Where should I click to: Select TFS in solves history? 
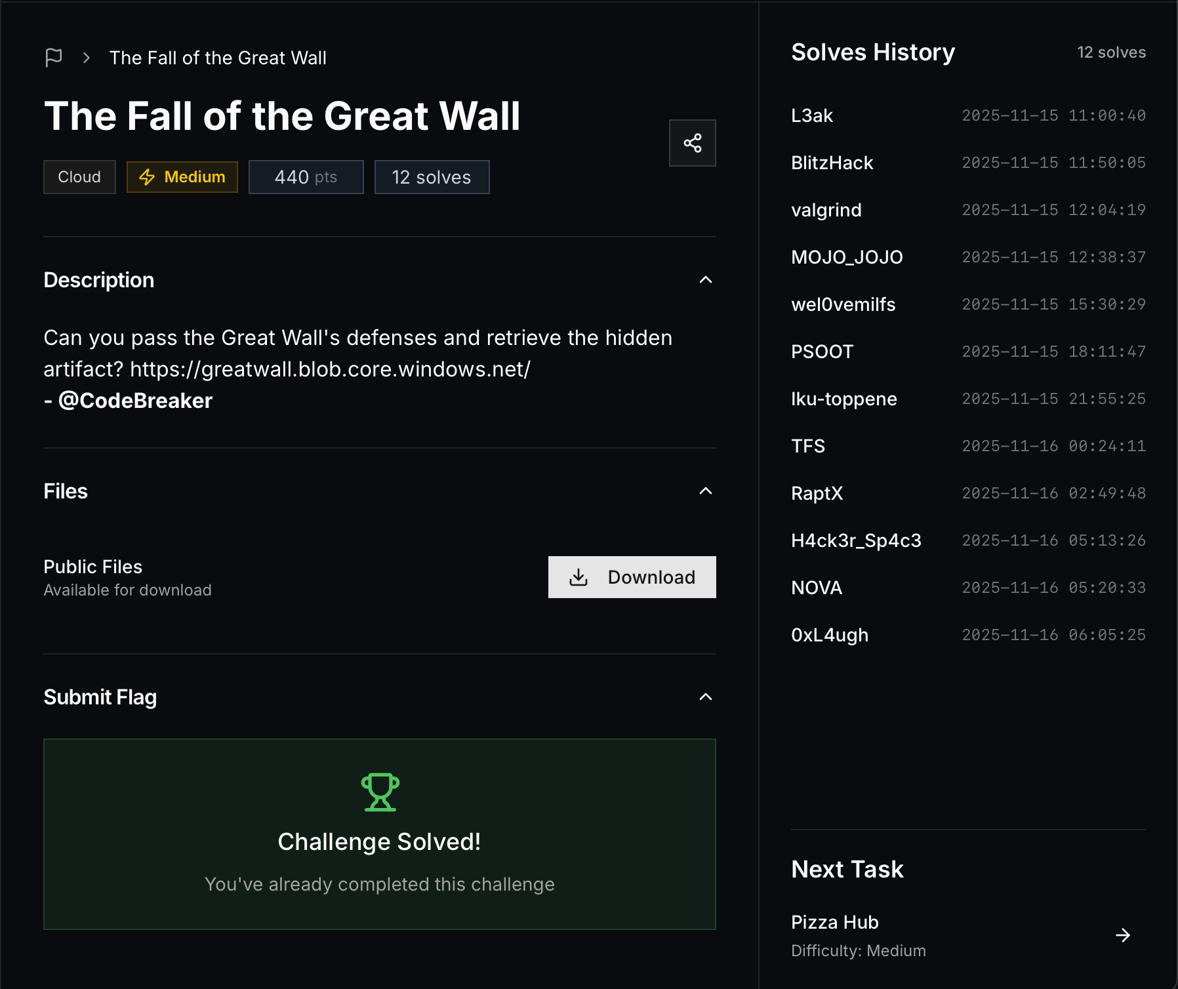coord(808,446)
